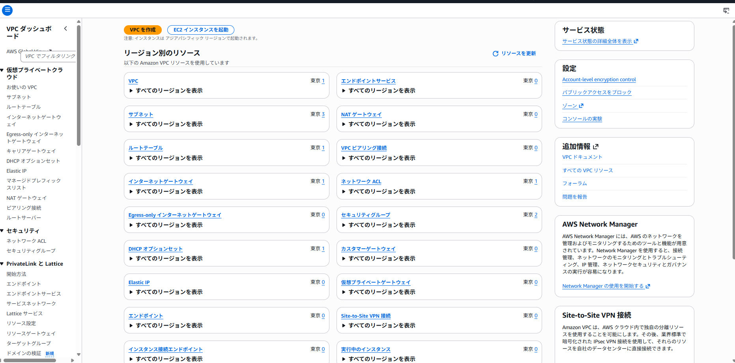This screenshot has width=735, height=363.
Task: Click external link icon next to 追加情報
Action: click(x=596, y=147)
